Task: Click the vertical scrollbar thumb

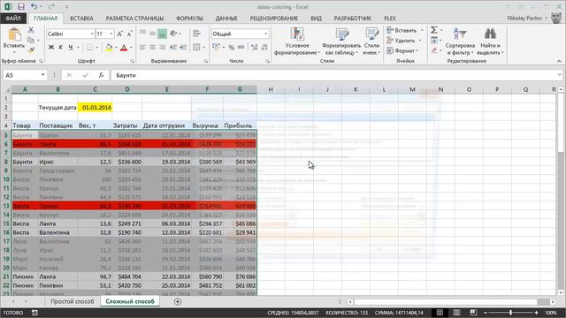Action: 561,123
